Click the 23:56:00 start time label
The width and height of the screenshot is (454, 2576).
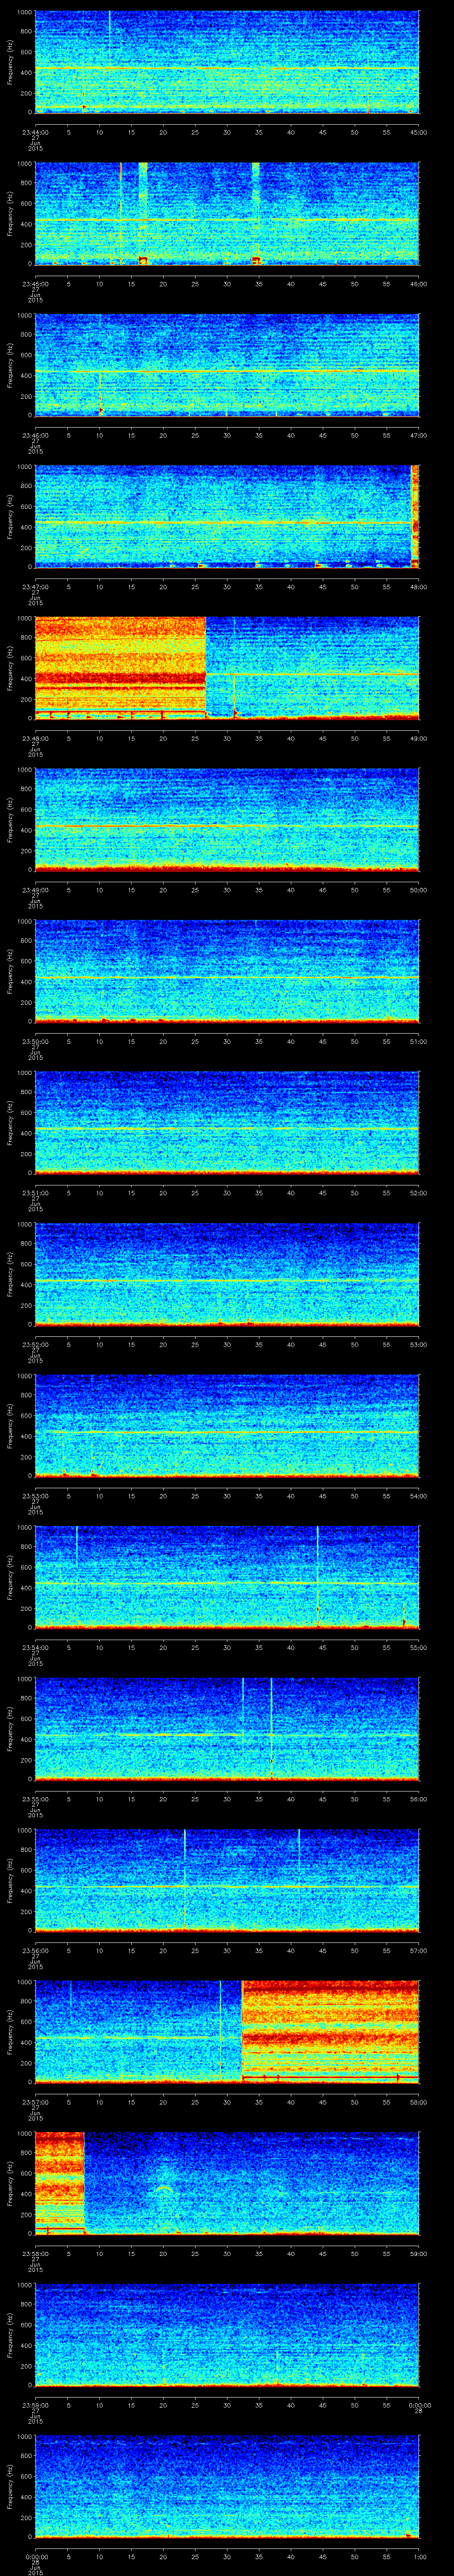click(35, 1950)
